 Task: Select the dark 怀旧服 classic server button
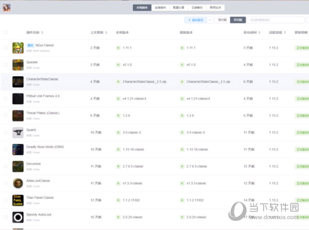(x=238, y=20)
